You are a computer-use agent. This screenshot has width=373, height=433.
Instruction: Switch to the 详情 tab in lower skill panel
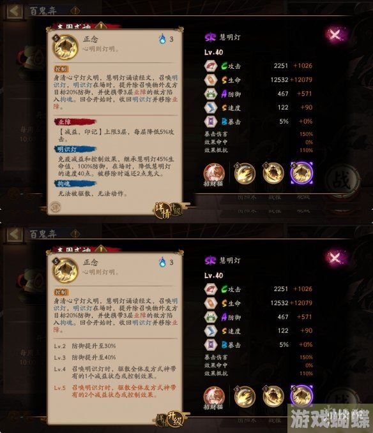[x=161, y=421]
